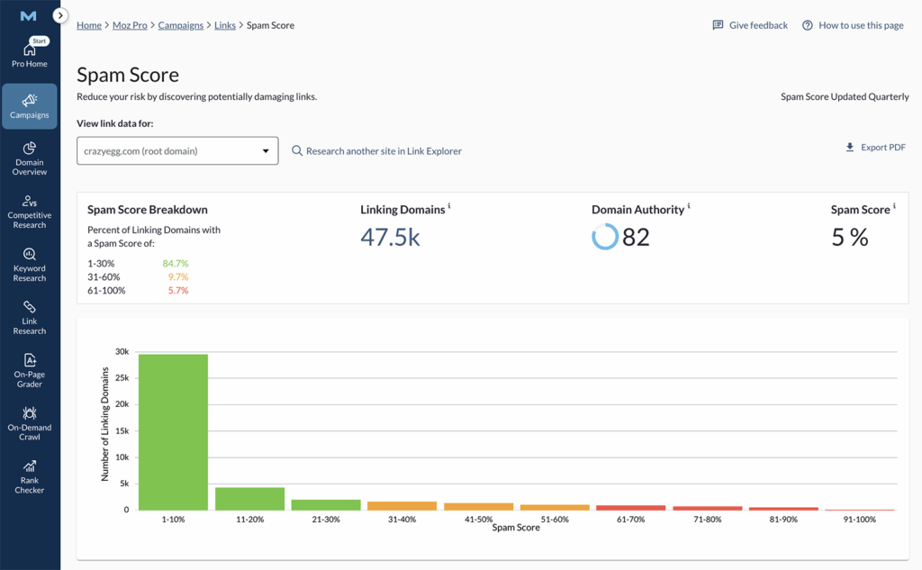Open Give feedback
Viewport: 922px width, 570px height.
tap(750, 25)
